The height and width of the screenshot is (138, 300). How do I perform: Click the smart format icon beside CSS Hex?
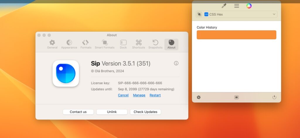coord(199,14)
